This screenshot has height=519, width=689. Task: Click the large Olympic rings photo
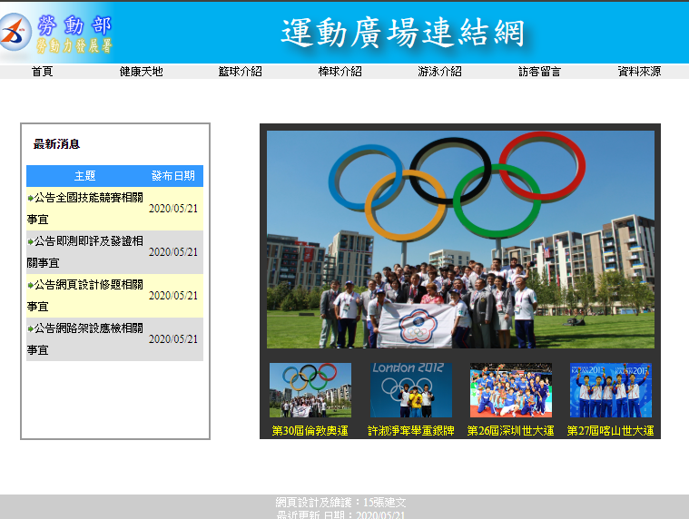(460, 240)
